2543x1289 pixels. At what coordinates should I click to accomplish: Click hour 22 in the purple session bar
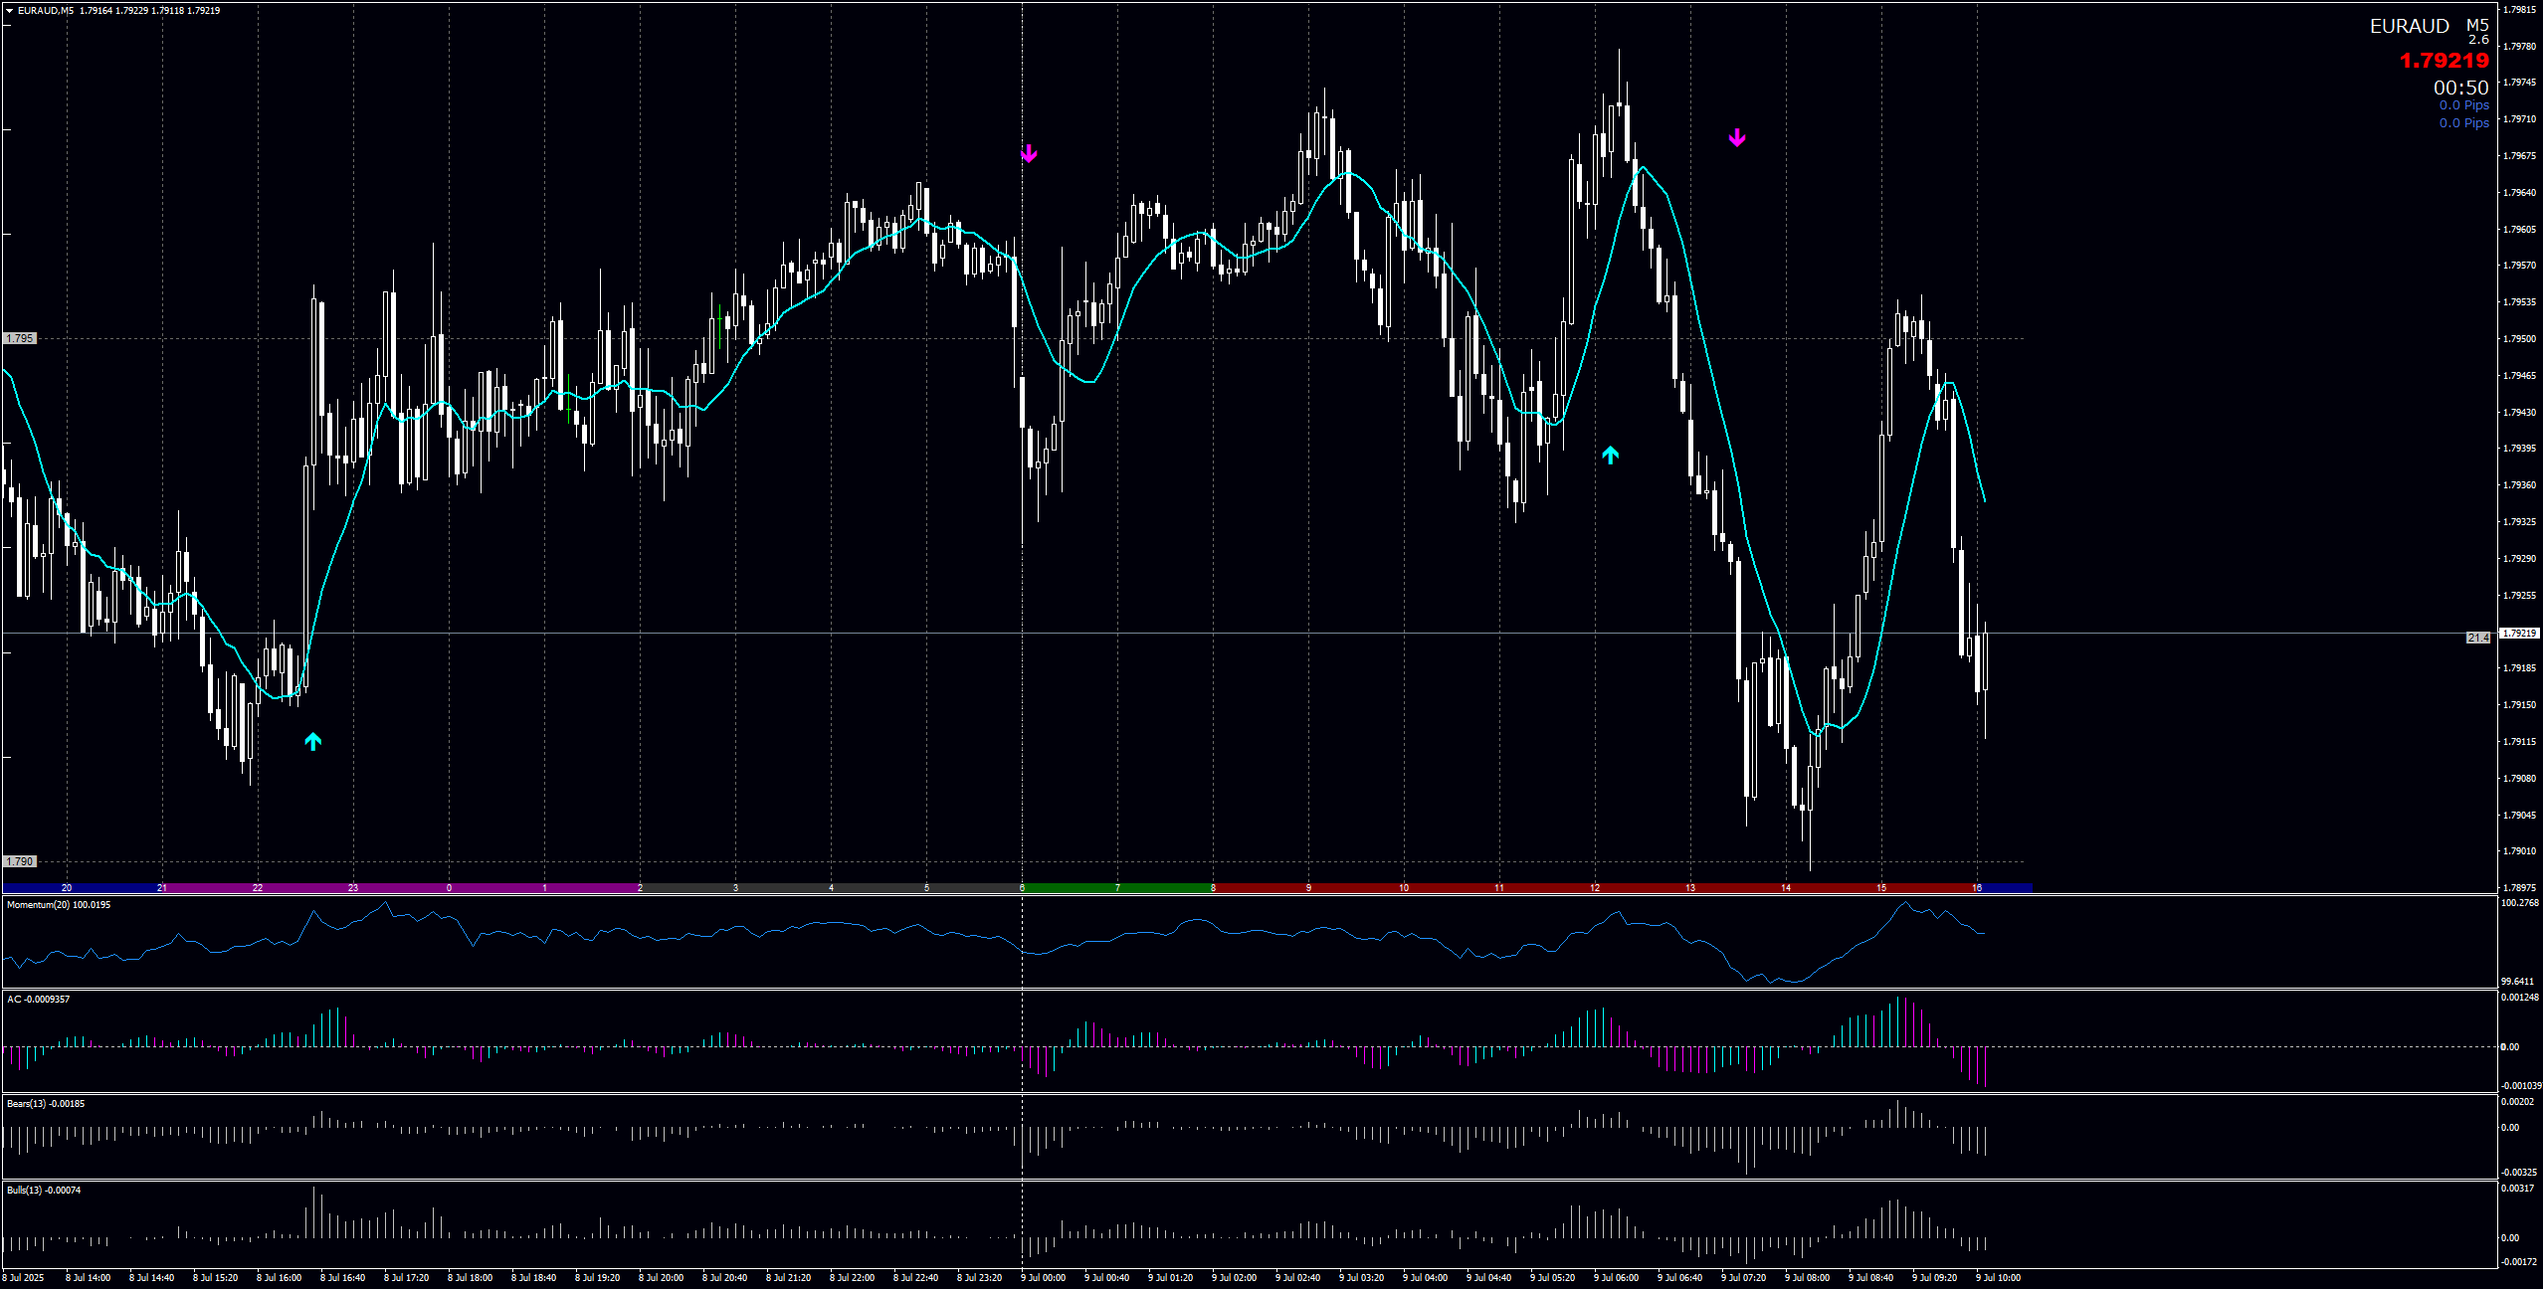click(x=258, y=888)
